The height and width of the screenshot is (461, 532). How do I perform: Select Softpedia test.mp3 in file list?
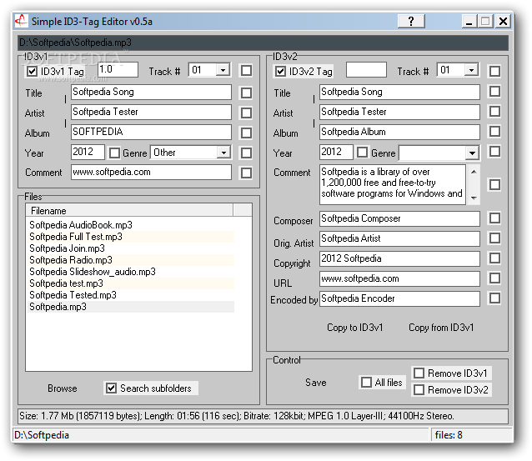(131, 283)
